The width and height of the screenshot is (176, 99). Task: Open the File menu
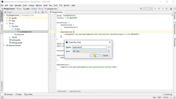click(x=2, y=5)
